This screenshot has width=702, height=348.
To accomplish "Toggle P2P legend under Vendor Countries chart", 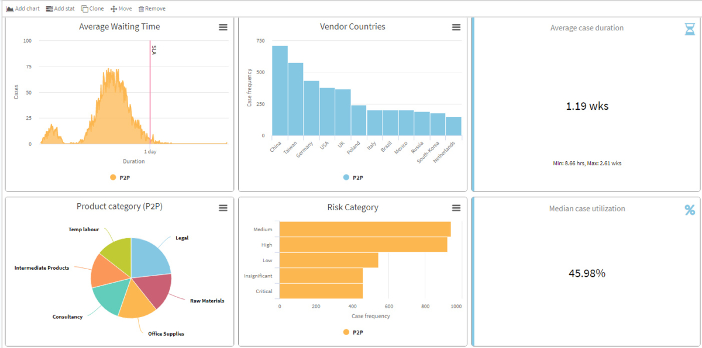I will tap(353, 178).
